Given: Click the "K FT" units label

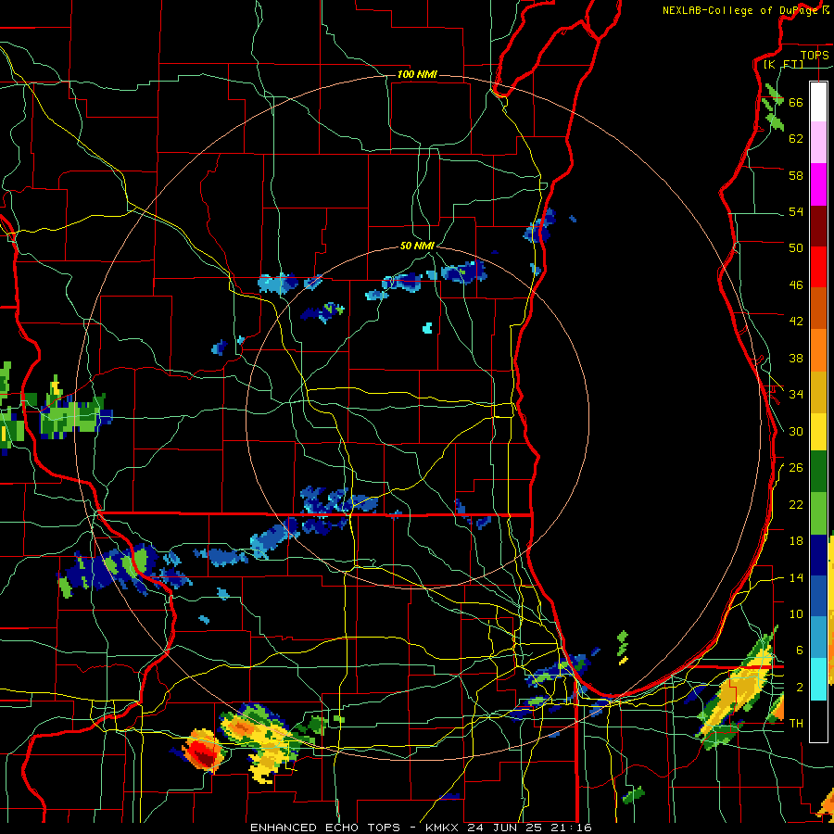Looking at the screenshot, I should 783,64.
